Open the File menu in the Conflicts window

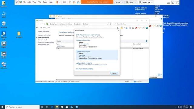37,28
